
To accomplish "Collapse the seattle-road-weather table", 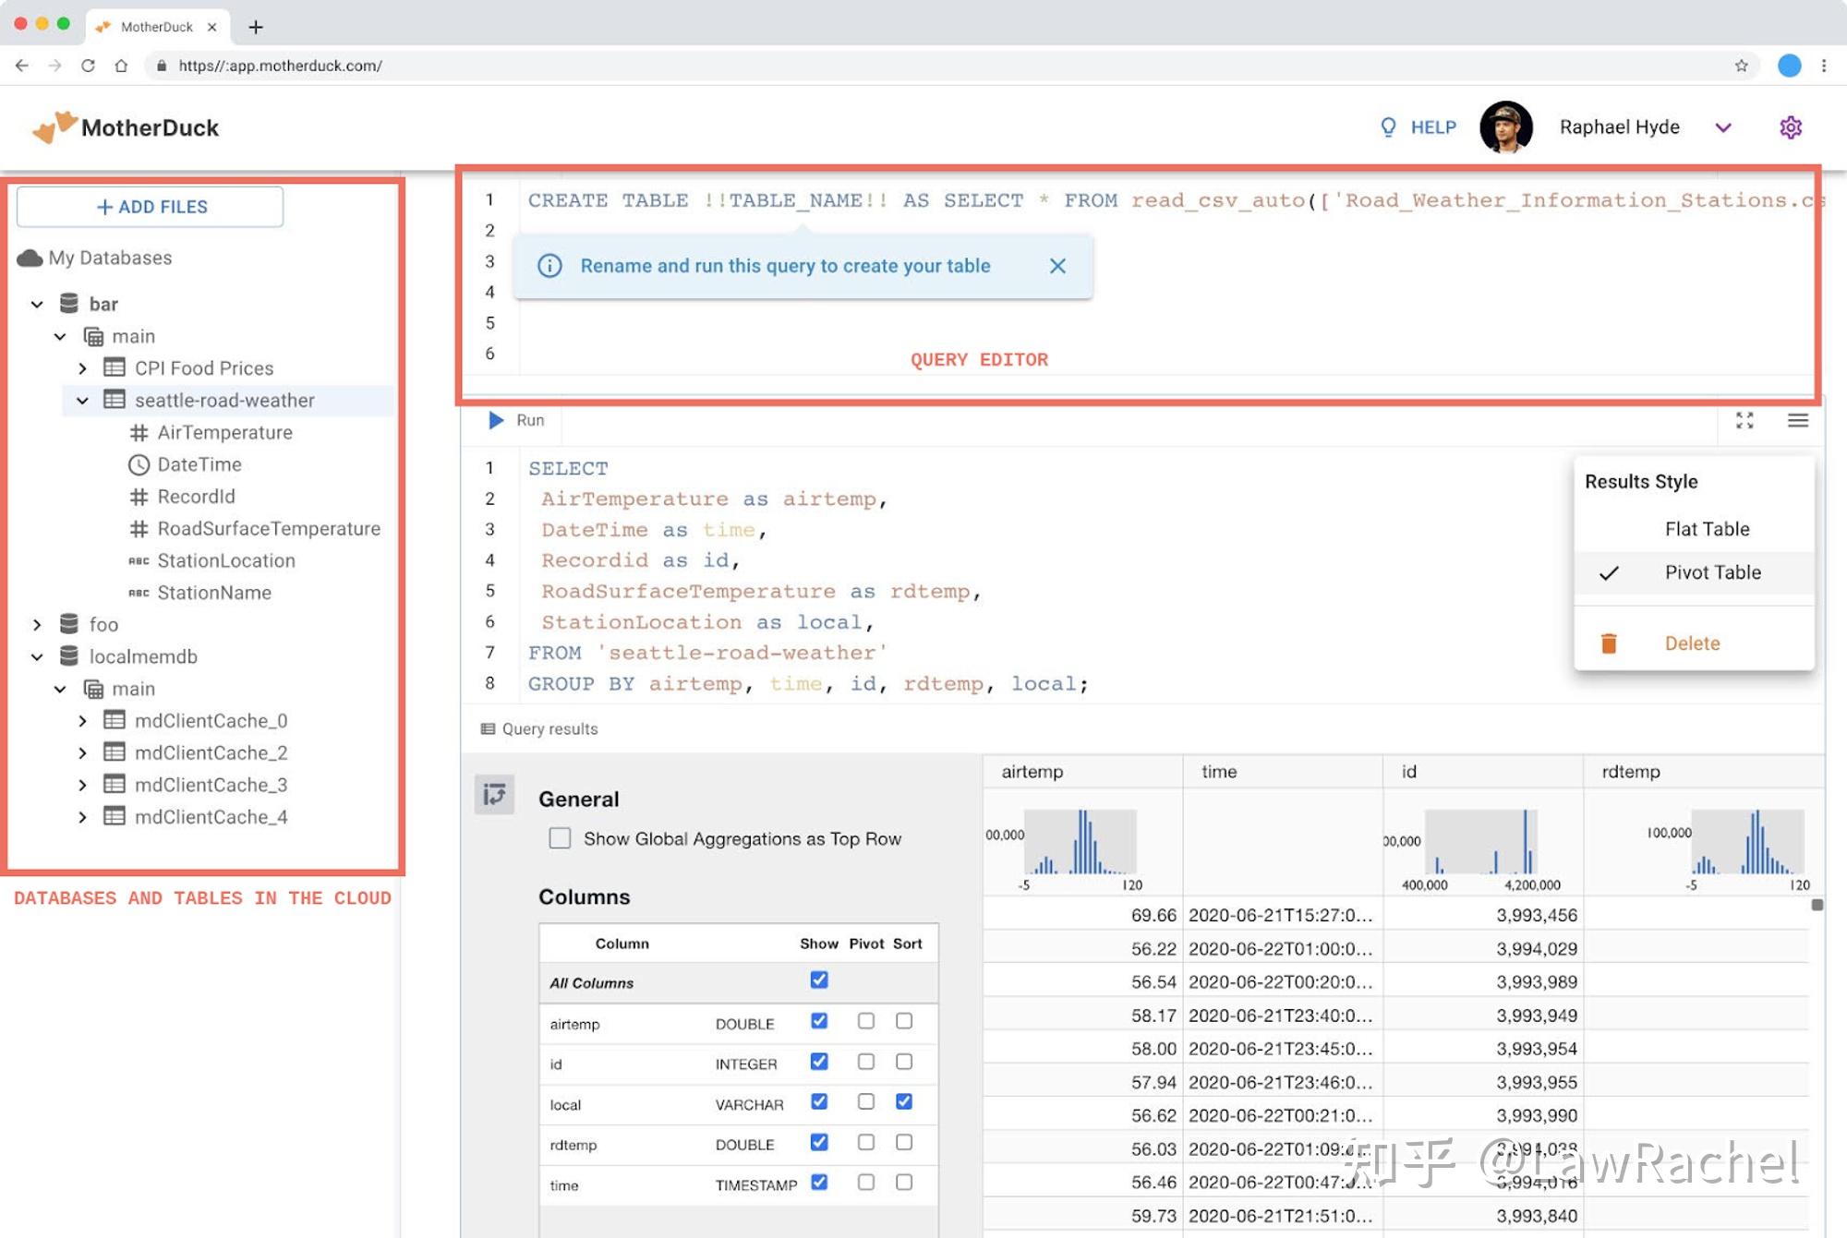I will [x=83, y=401].
